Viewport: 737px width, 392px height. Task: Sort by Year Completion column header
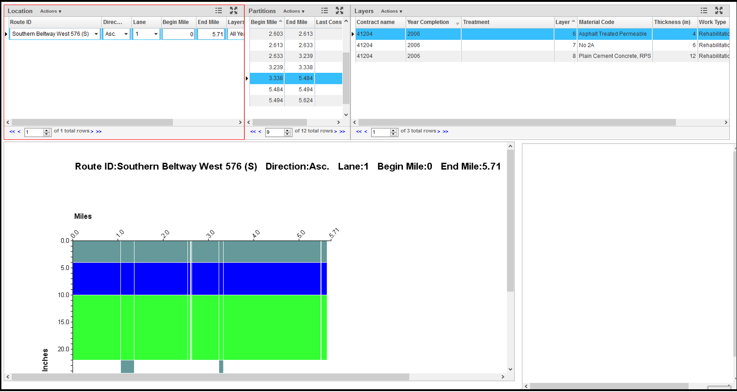pyautogui.click(x=428, y=22)
